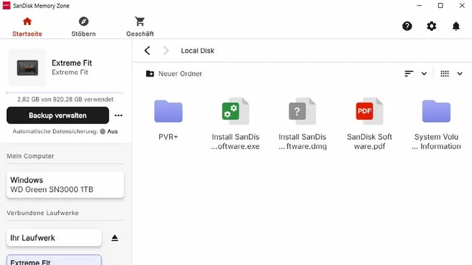Click the storage usage progress bar

pyautogui.click(x=65, y=93)
